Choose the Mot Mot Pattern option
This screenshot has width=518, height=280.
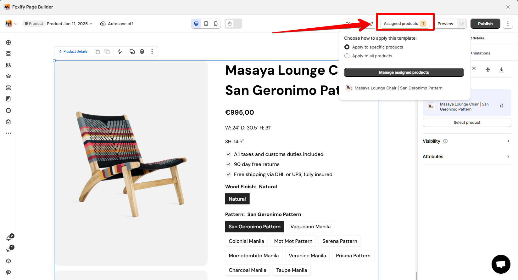click(293, 241)
